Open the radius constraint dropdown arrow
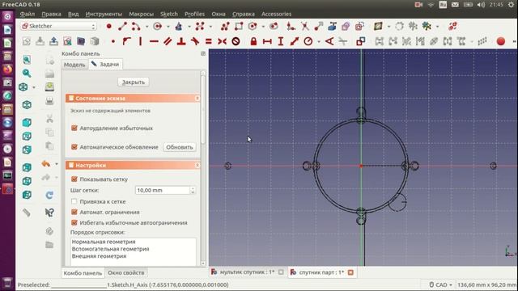Screen dimensions: 518x291 [319, 42]
